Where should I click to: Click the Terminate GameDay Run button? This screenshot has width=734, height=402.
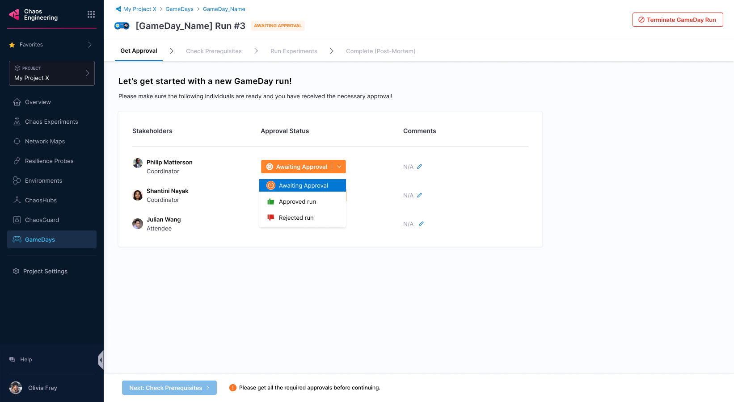677,20
